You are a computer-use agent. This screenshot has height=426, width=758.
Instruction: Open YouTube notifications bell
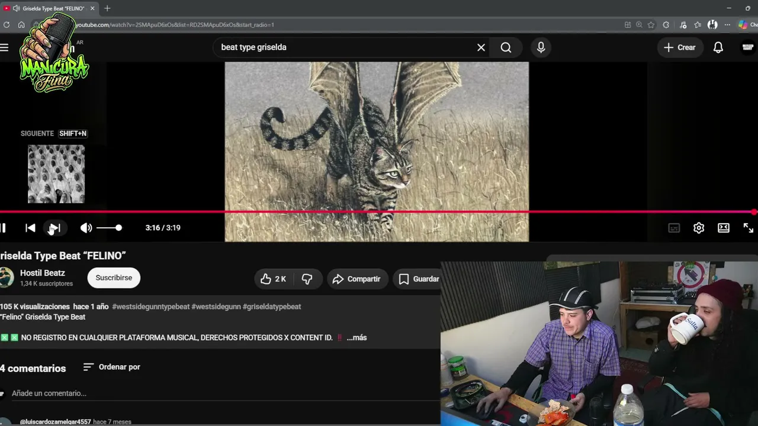(718, 47)
